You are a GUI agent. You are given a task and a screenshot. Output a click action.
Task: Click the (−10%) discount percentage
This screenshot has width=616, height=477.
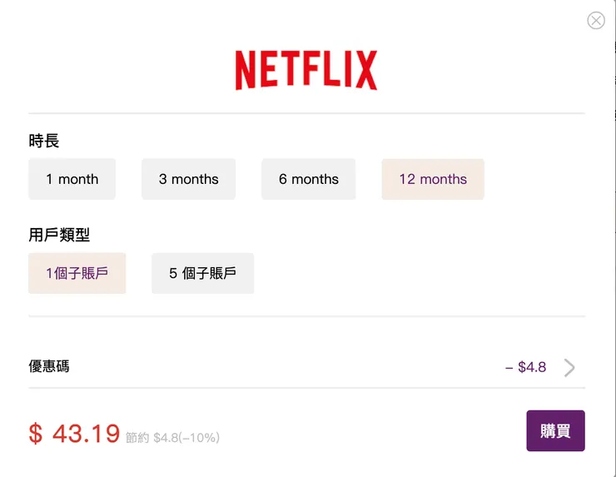(x=200, y=437)
